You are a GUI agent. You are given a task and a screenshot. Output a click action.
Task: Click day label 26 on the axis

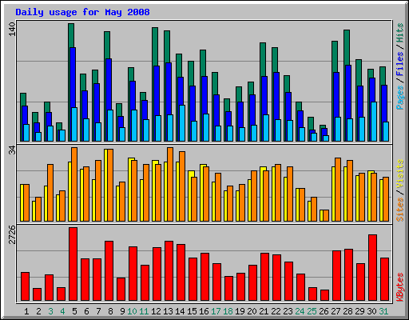[x=324, y=311]
